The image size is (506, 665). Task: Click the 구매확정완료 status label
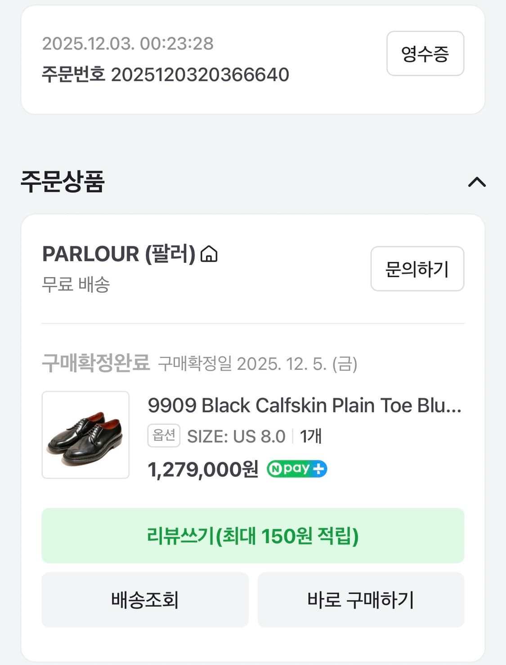[95, 364]
